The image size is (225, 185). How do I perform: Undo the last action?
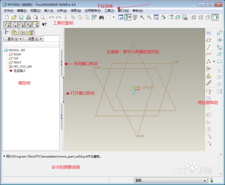click(51, 18)
